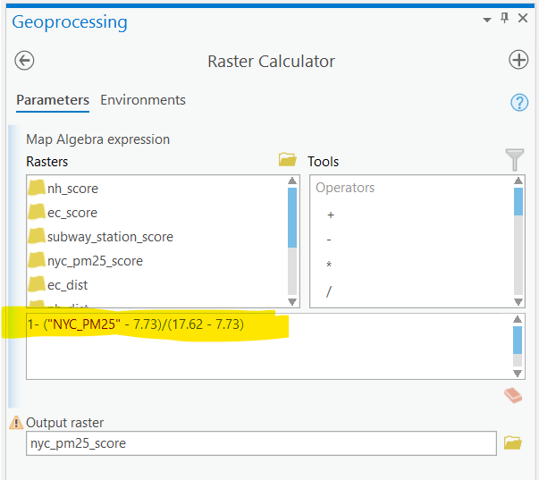Click the back arrow in Geoprocessing pane

(25, 61)
